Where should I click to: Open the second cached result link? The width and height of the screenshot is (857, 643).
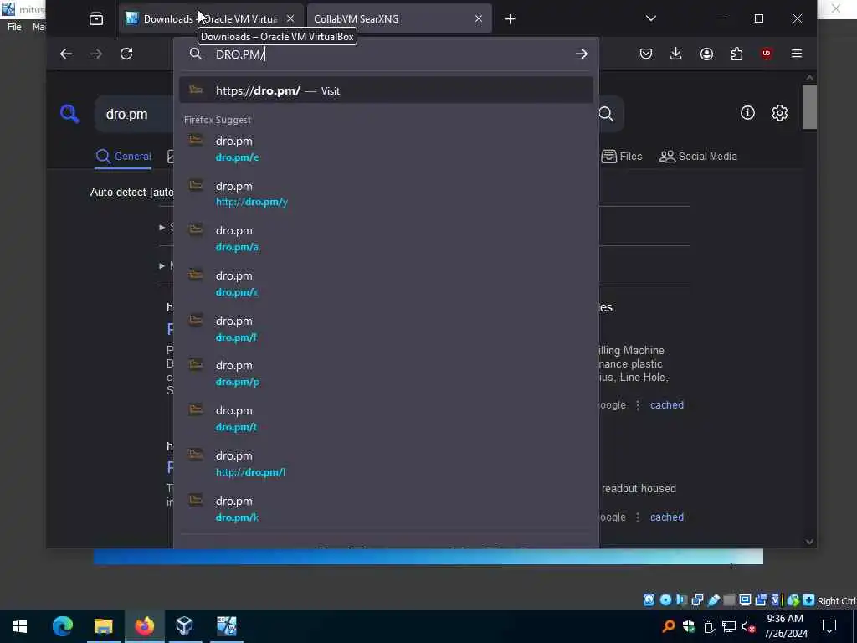click(x=667, y=517)
